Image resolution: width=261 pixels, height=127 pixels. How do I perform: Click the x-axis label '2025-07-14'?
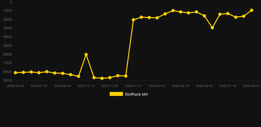point(39,86)
